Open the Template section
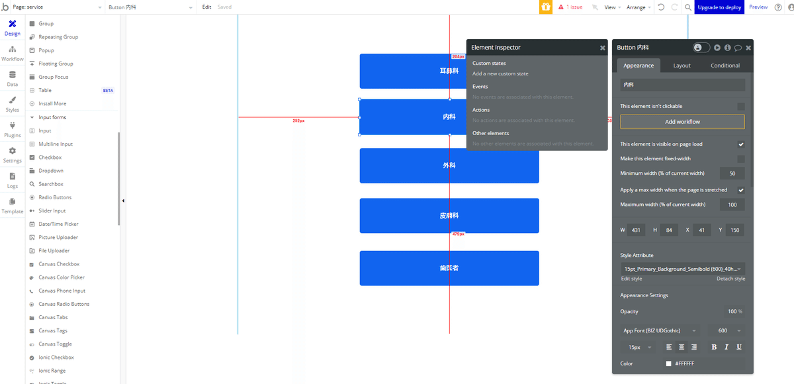 pos(12,206)
